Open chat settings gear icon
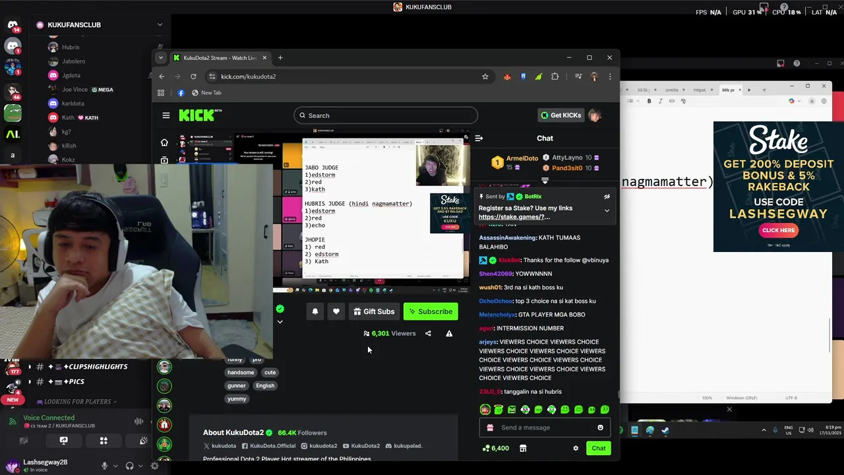Screen dimensions: 844x475 [x=576, y=449]
